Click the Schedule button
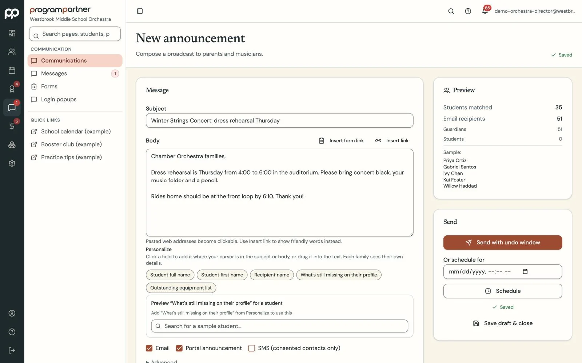 pos(502,291)
